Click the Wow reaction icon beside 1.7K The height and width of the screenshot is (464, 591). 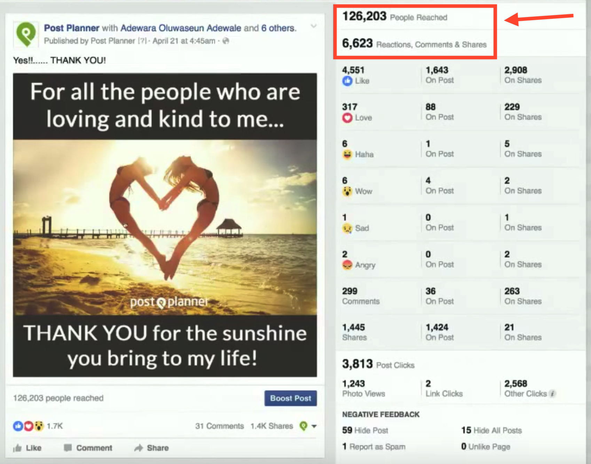pyautogui.click(x=39, y=426)
